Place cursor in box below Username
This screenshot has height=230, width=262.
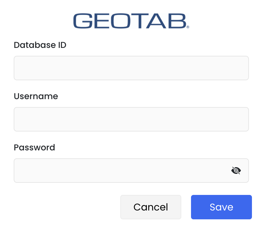pos(131,119)
